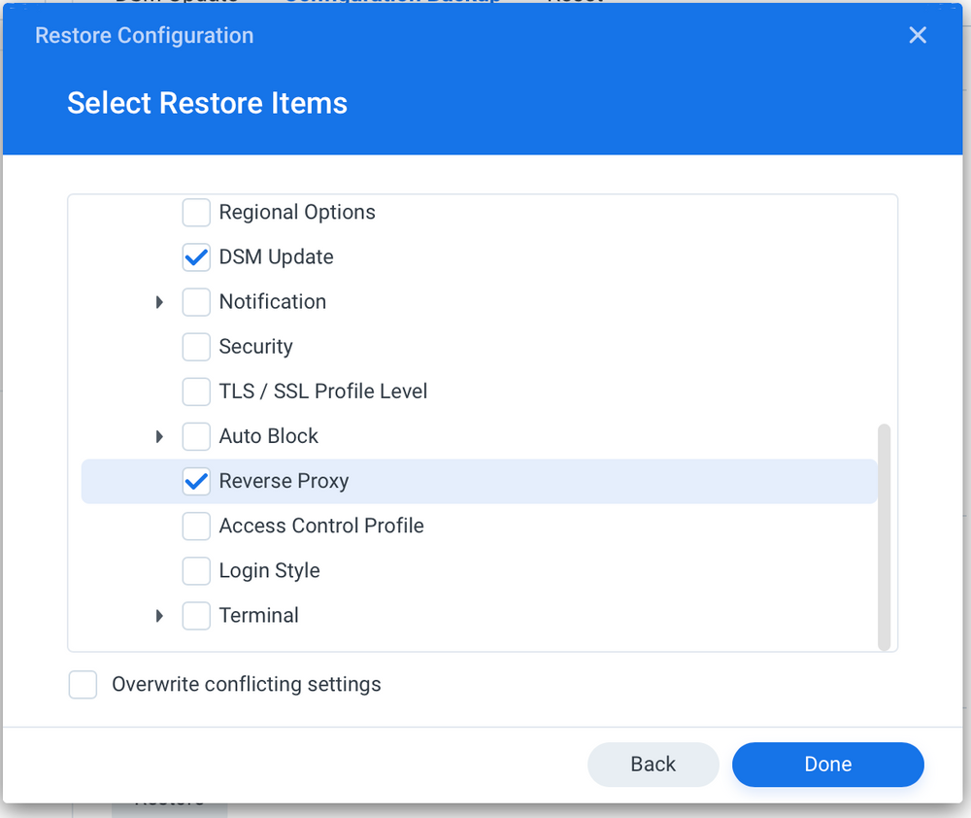Enable the Terminal restore item
This screenshot has width=971, height=818.
point(196,615)
